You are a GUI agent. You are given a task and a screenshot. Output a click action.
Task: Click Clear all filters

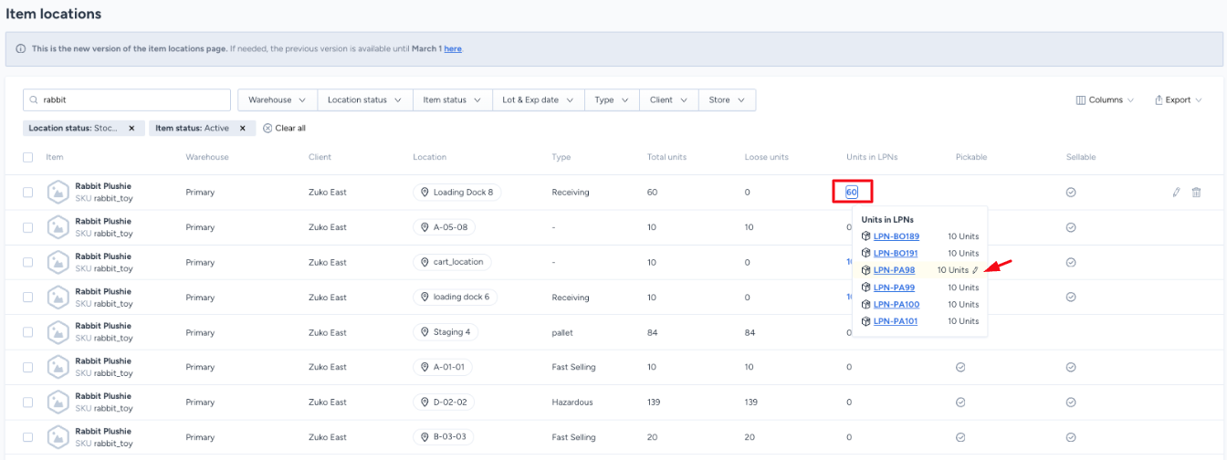point(284,129)
